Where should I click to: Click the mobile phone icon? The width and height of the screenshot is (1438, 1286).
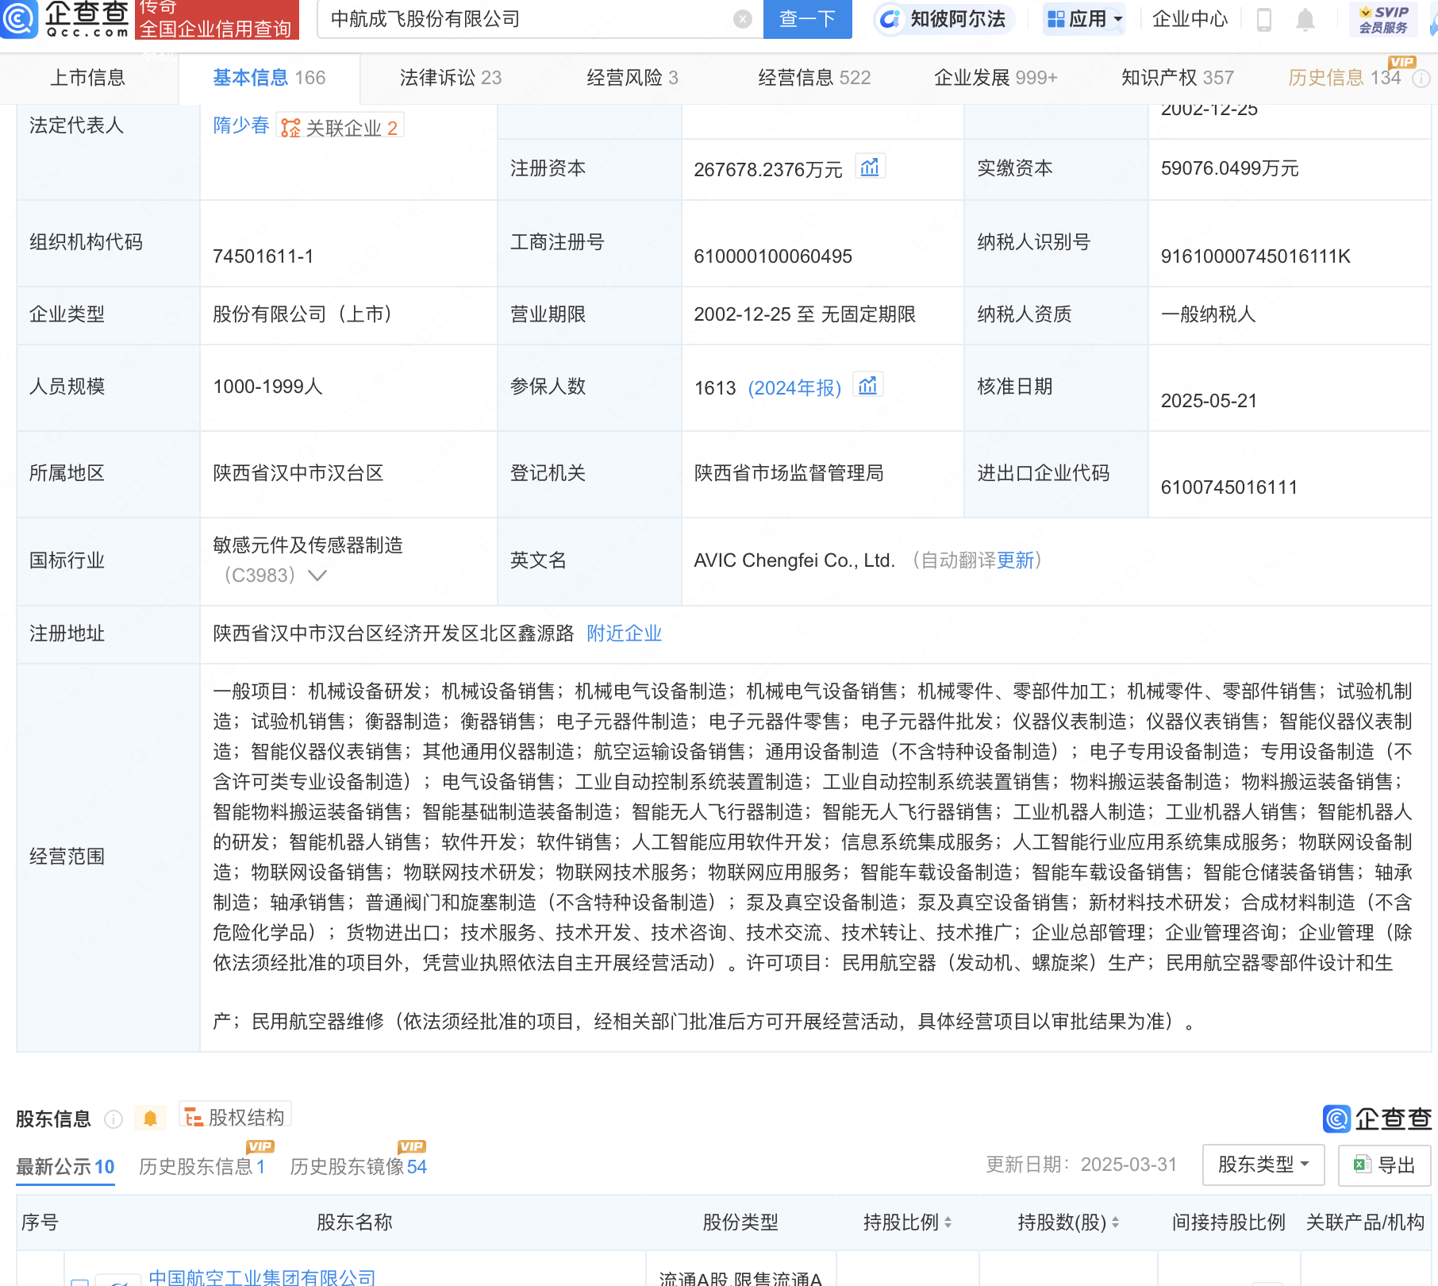(x=1264, y=19)
